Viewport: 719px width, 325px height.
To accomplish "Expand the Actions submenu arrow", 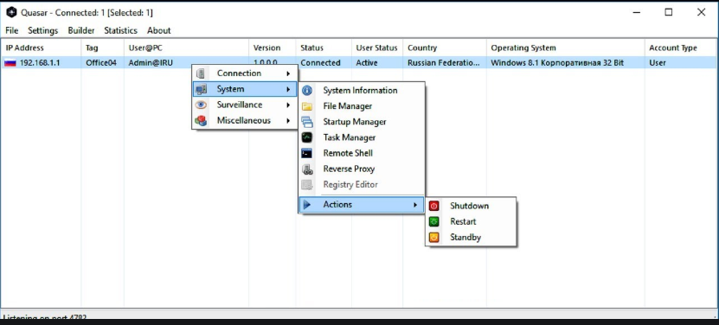I will [415, 205].
